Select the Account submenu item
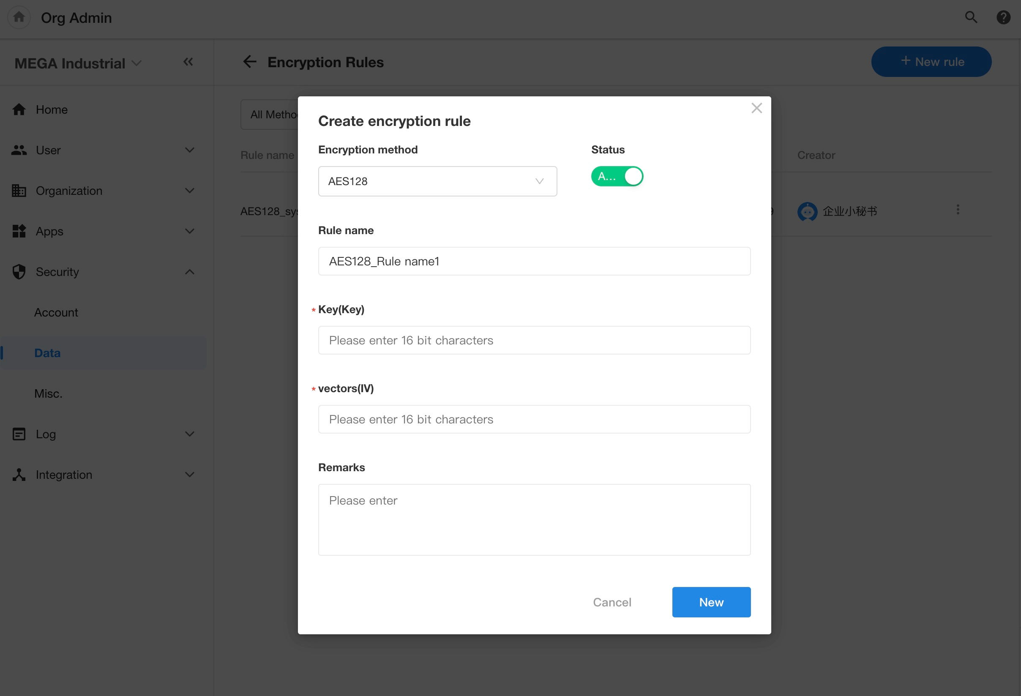 pyautogui.click(x=56, y=312)
